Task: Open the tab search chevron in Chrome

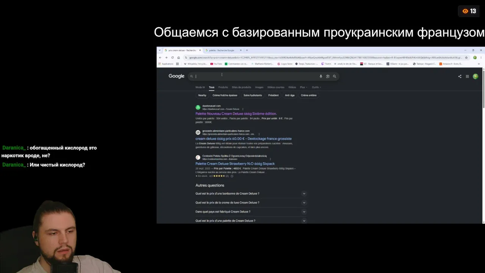Action: (160, 50)
